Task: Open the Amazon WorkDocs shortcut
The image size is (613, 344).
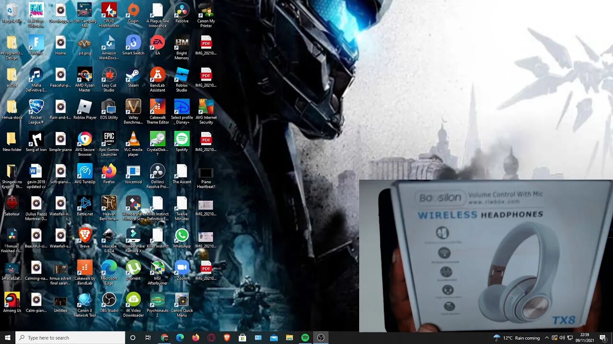Action: pyautogui.click(x=109, y=48)
